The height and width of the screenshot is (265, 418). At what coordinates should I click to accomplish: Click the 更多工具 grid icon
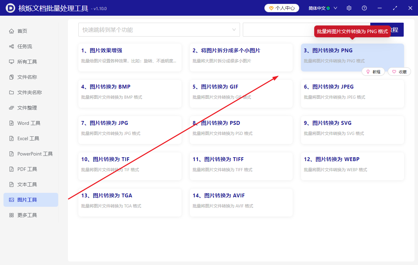coord(11,215)
